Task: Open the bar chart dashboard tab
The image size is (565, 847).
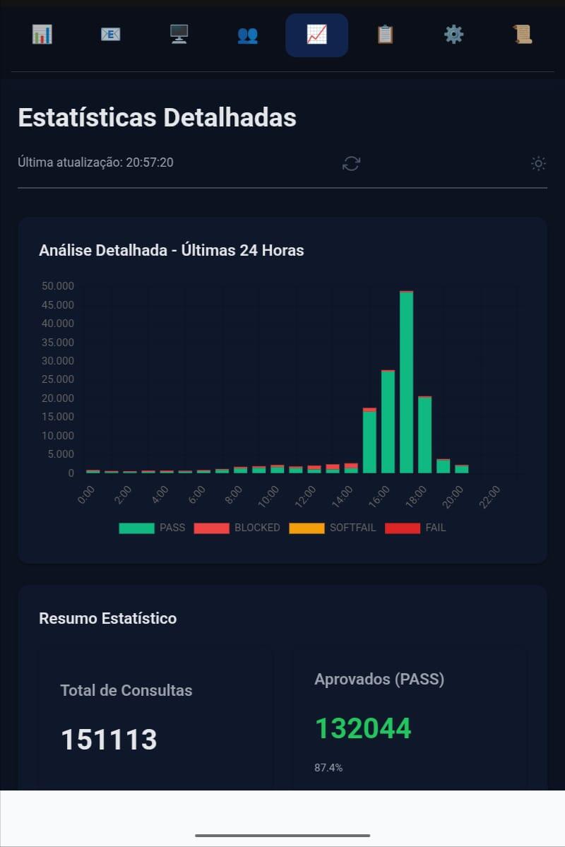Action: pyautogui.click(x=42, y=35)
